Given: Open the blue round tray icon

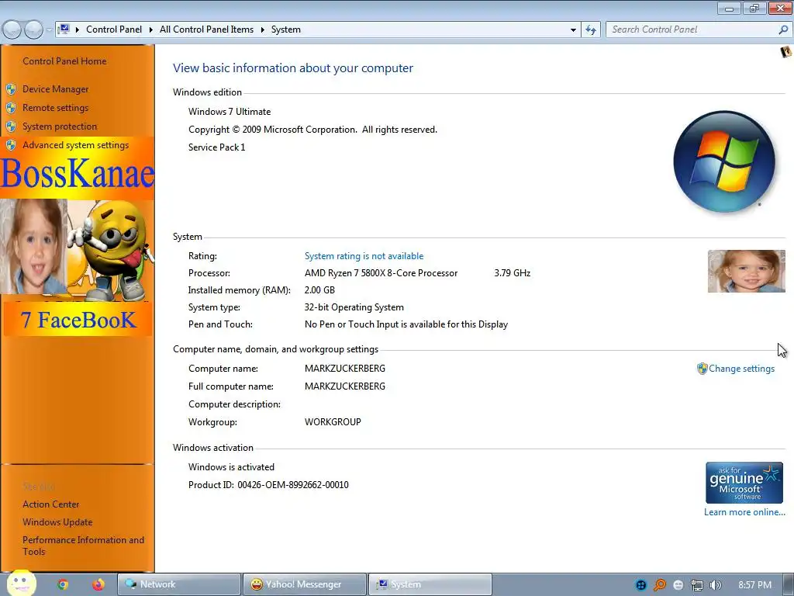Looking at the screenshot, I should point(641,585).
